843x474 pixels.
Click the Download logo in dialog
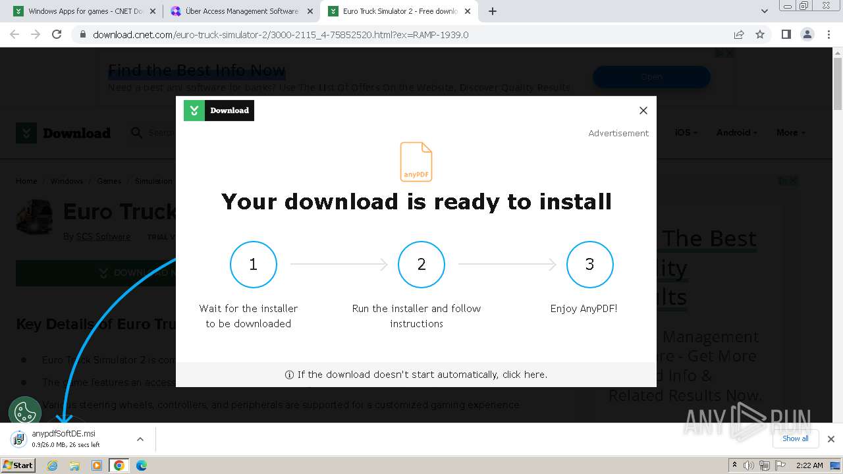pos(219,111)
